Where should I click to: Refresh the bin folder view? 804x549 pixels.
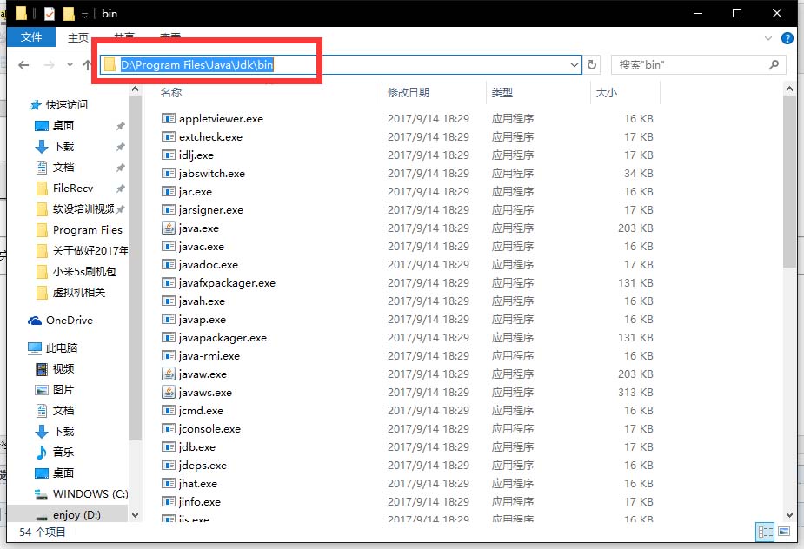coord(592,64)
